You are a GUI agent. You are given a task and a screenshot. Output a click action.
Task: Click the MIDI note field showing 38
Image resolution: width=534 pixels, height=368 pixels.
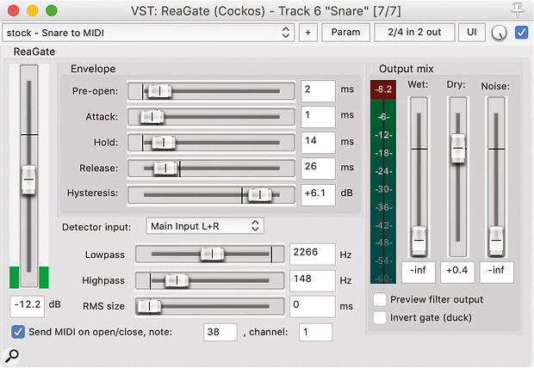click(x=220, y=332)
